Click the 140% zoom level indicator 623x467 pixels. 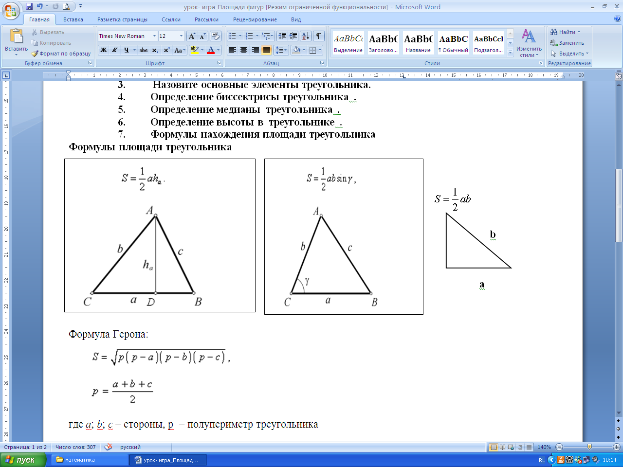(544, 447)
